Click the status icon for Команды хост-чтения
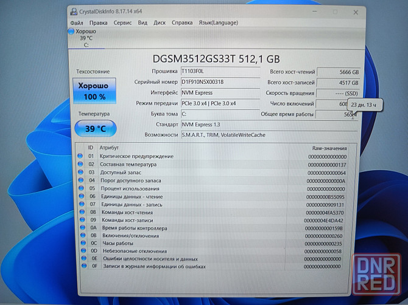This screenshot has height=305, width=408. tap(80, 212)
